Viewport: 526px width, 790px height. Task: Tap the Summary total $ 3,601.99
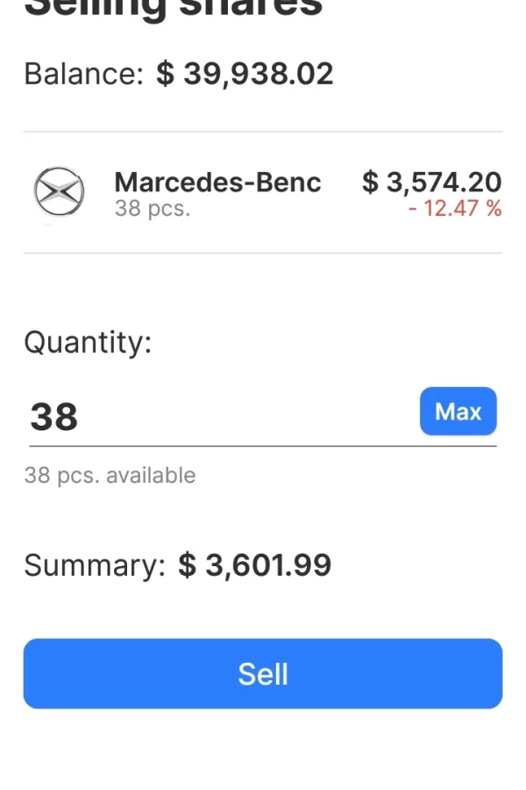click(x=254, y=565)
